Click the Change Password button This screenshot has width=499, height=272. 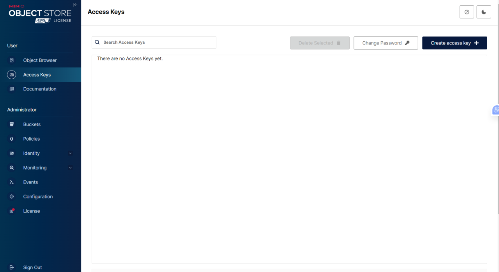(386, 43)
